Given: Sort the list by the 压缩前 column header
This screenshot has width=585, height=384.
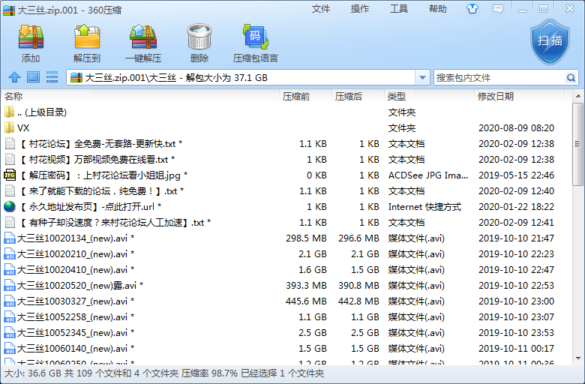Looking at the screenshot, I should [x=296, y=97].
